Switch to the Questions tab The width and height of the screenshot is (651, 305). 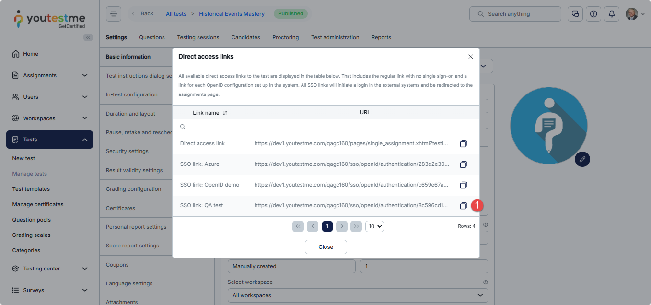point(151,37)
